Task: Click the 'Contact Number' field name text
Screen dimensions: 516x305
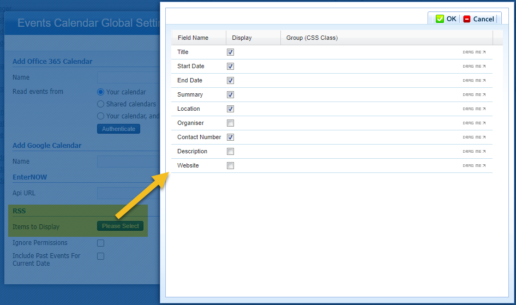Action: pos(199,137)
